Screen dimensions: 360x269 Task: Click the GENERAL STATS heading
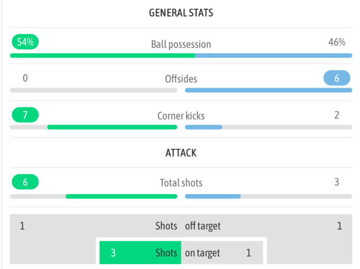pyautogui.click(x=181, y=13)
